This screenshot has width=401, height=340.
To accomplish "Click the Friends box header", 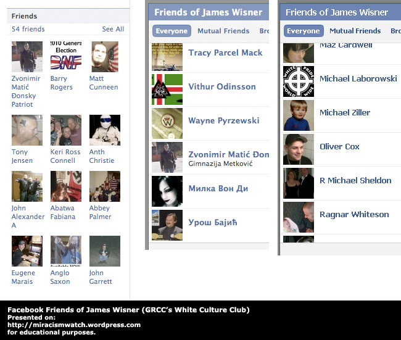I will pos(68,16).
